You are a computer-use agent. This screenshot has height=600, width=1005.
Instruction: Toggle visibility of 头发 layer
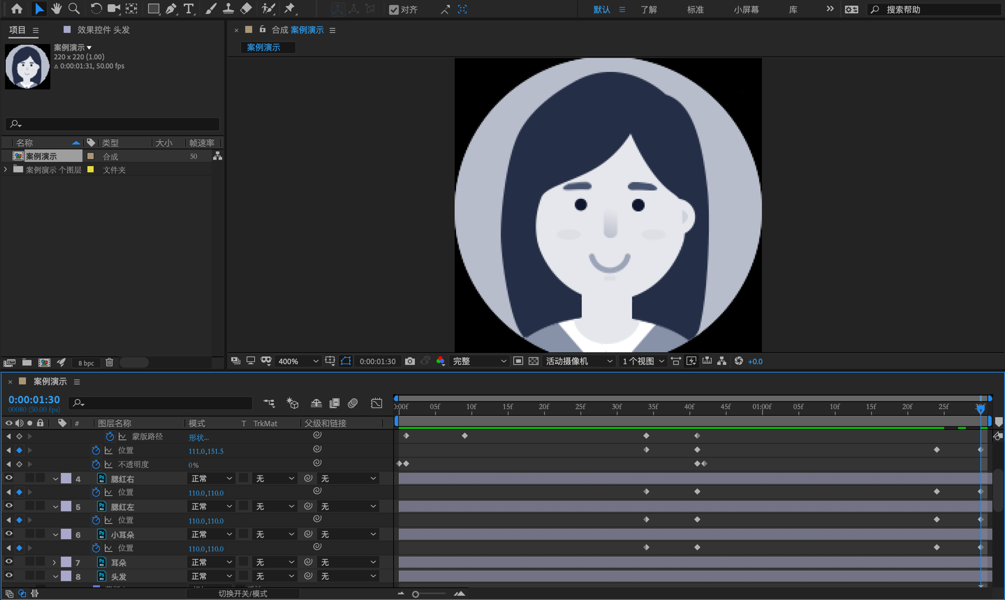tap(9, 576)
